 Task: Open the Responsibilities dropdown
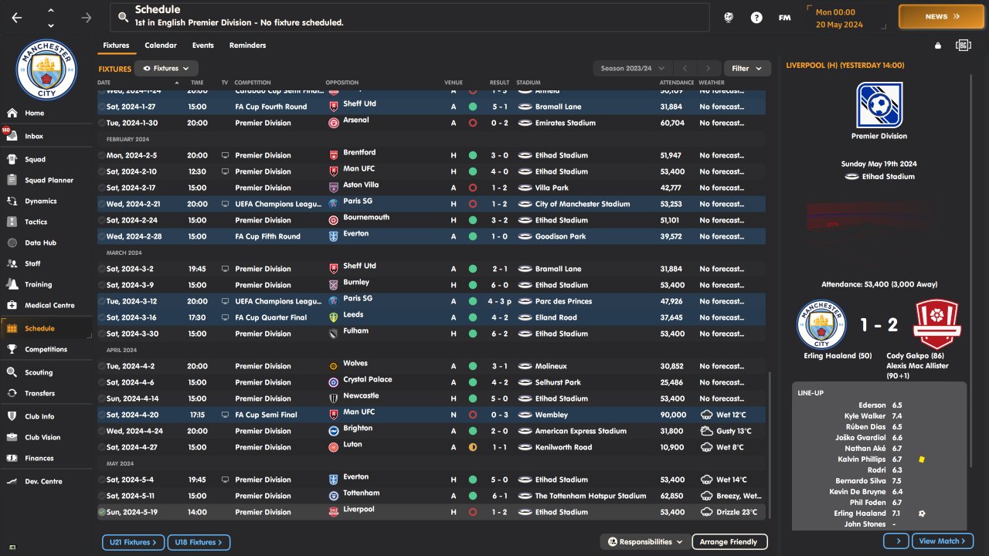click(645, 542)
